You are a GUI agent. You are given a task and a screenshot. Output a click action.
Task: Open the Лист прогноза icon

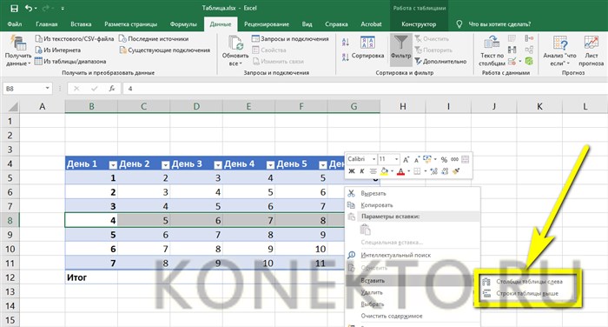591,43
